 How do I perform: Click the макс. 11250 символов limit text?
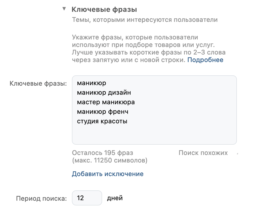click(110, 160)
